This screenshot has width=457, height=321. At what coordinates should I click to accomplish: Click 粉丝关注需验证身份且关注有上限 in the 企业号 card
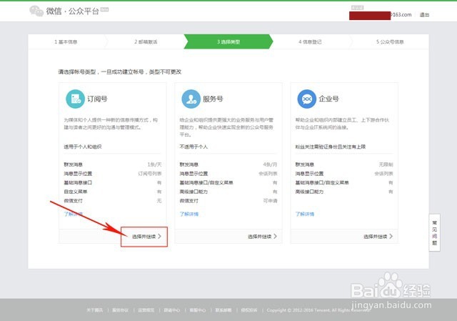pyautogui.click(x=331, y=147)
